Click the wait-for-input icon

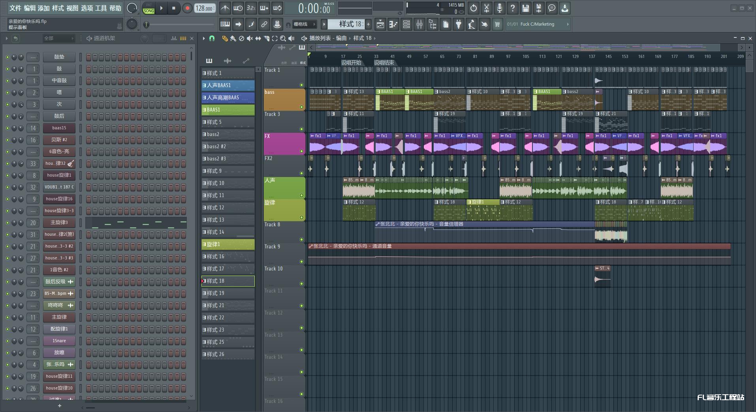click(x=238, y=8)
